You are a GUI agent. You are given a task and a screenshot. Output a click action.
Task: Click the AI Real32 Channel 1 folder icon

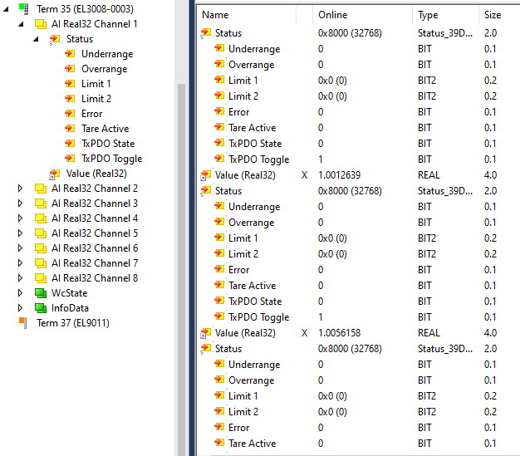pyautogui.click(x=40, y=24)
